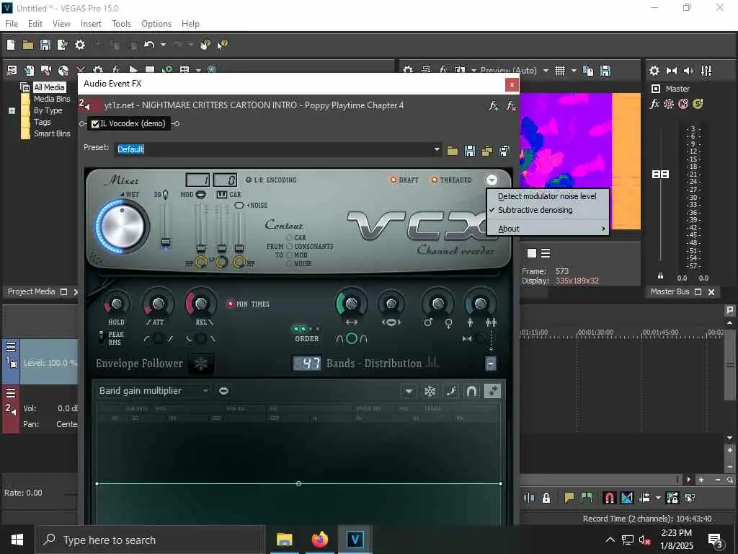Select the Smart Bins folder
The image size is (738, 554).
coord(52,133)
